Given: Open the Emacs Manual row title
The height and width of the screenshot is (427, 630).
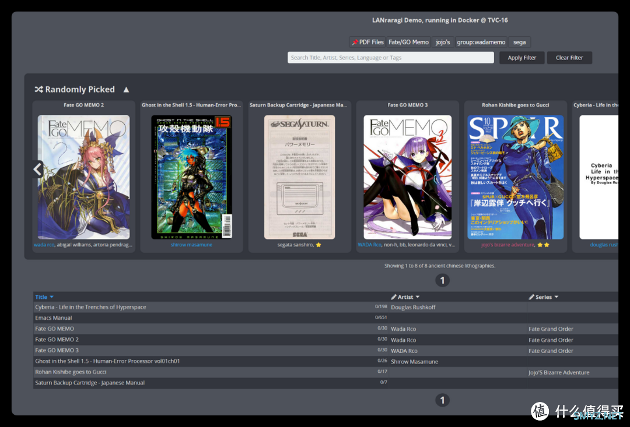Looking at the screenshot, I should click(x=54, y=318).
